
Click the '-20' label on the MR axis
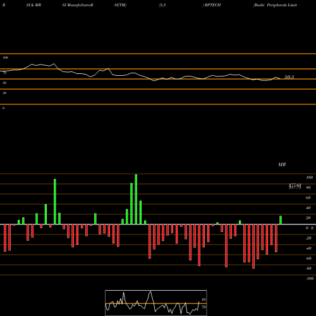click(x=308, y=238)
